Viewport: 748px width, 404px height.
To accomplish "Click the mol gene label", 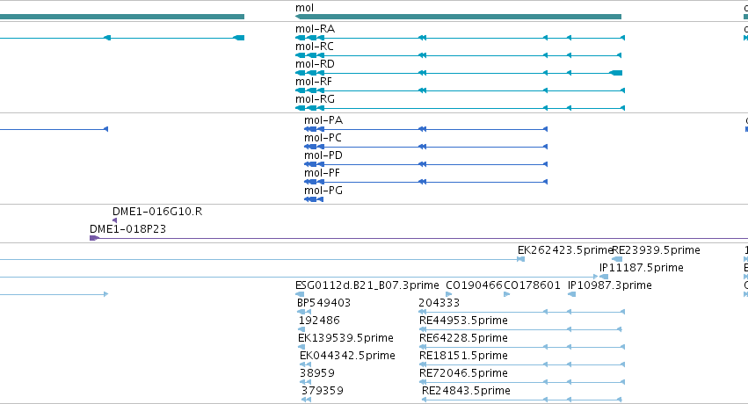I will click(304, 8).
